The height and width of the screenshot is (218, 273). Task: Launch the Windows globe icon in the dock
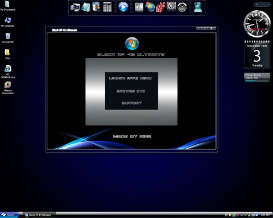coord(150,7)
